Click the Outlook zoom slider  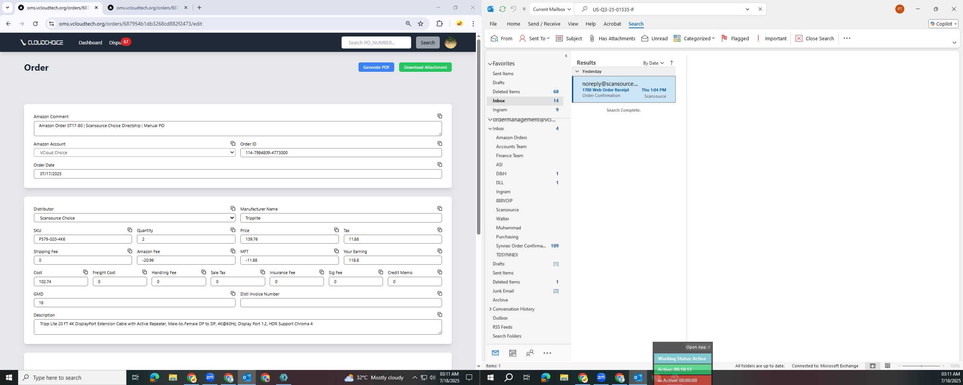[x=921, y=366]
